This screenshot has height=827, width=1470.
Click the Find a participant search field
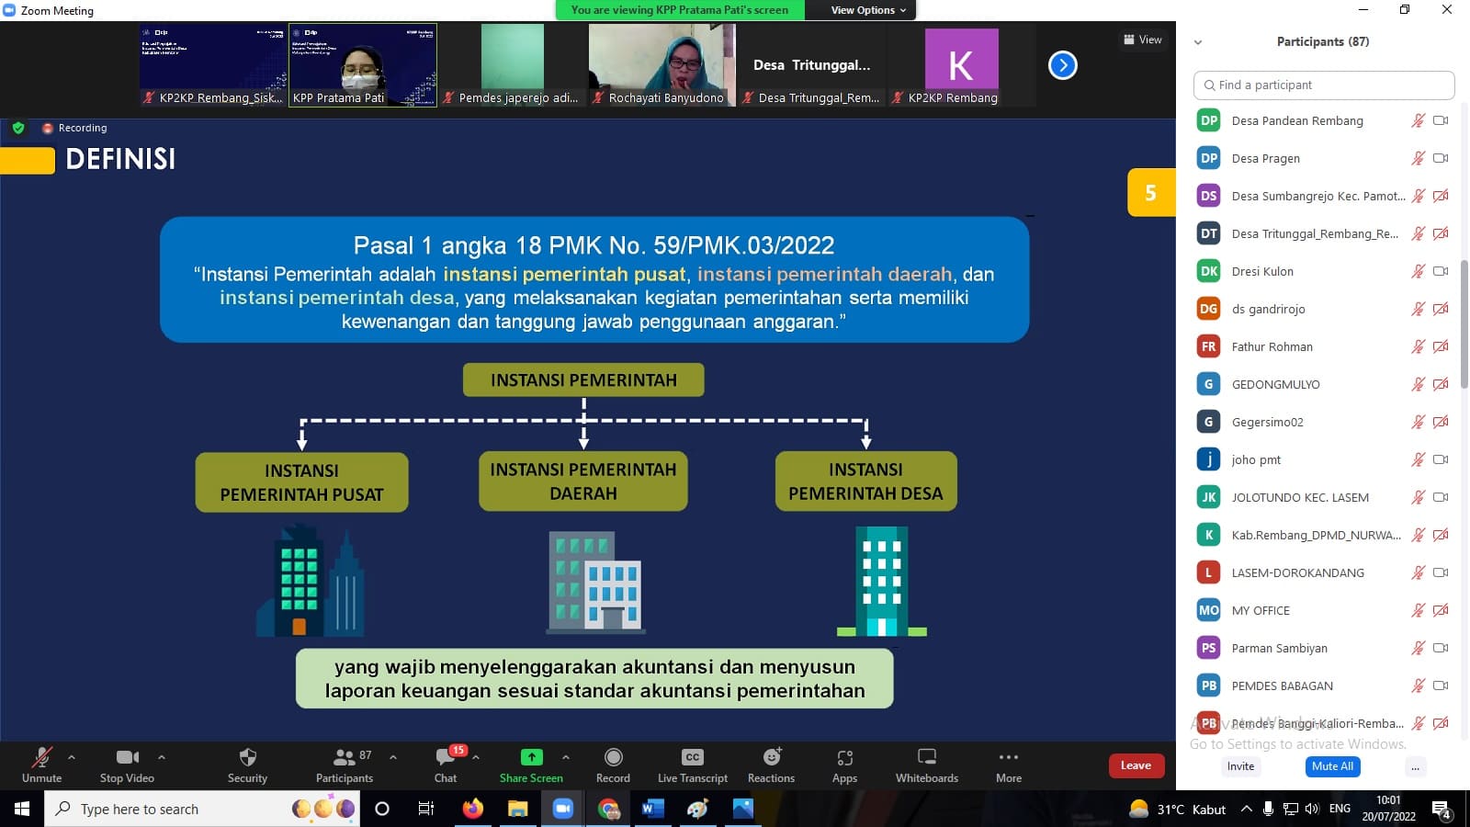[x=1323, y=85]
